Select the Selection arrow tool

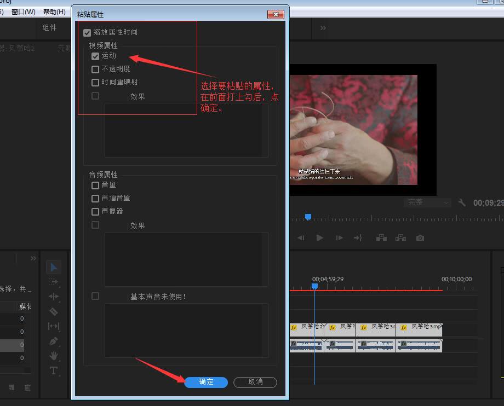click(54, 268)
